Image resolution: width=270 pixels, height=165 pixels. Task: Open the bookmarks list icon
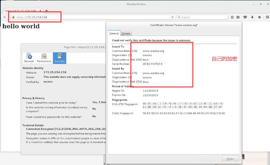(x=238, y=17)
